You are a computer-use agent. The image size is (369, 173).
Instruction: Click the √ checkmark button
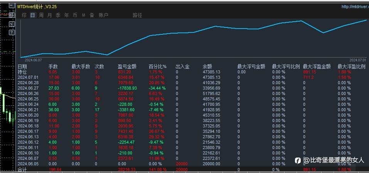12,24
